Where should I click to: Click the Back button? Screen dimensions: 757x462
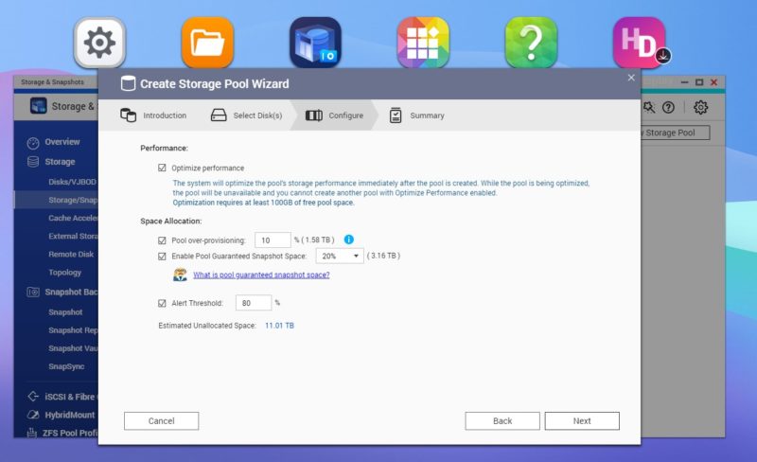coord(502,421)
